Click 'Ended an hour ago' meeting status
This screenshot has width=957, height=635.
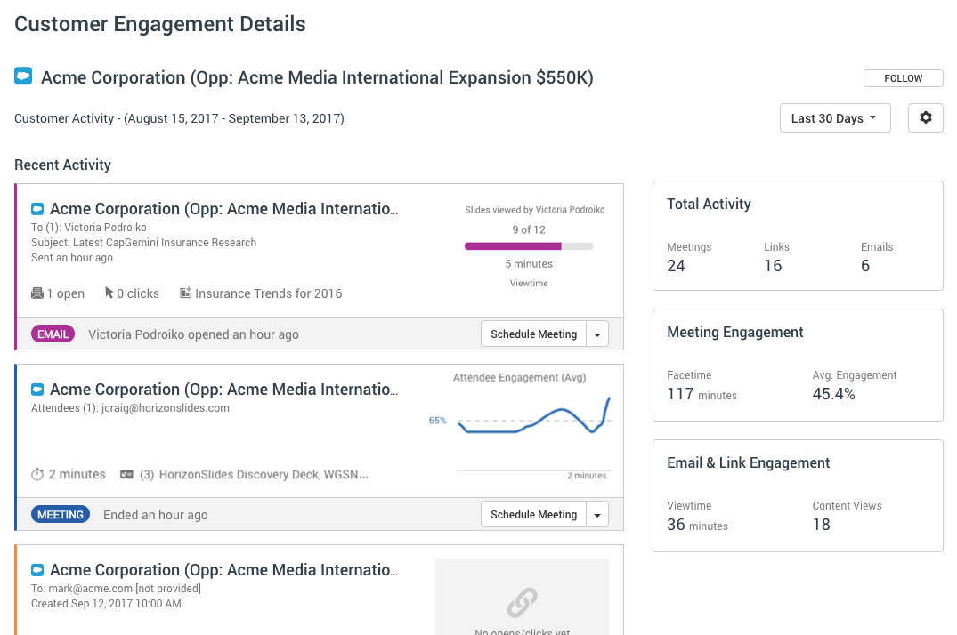[156, 515]
